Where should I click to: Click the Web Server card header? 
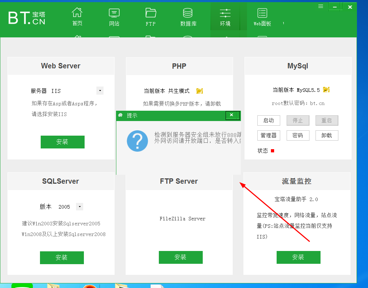pos(61,66)
